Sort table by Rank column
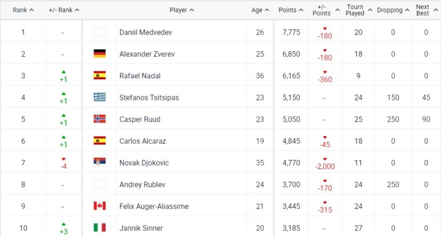This screenshot has width=441, height=237. click(x=23, y=10)
